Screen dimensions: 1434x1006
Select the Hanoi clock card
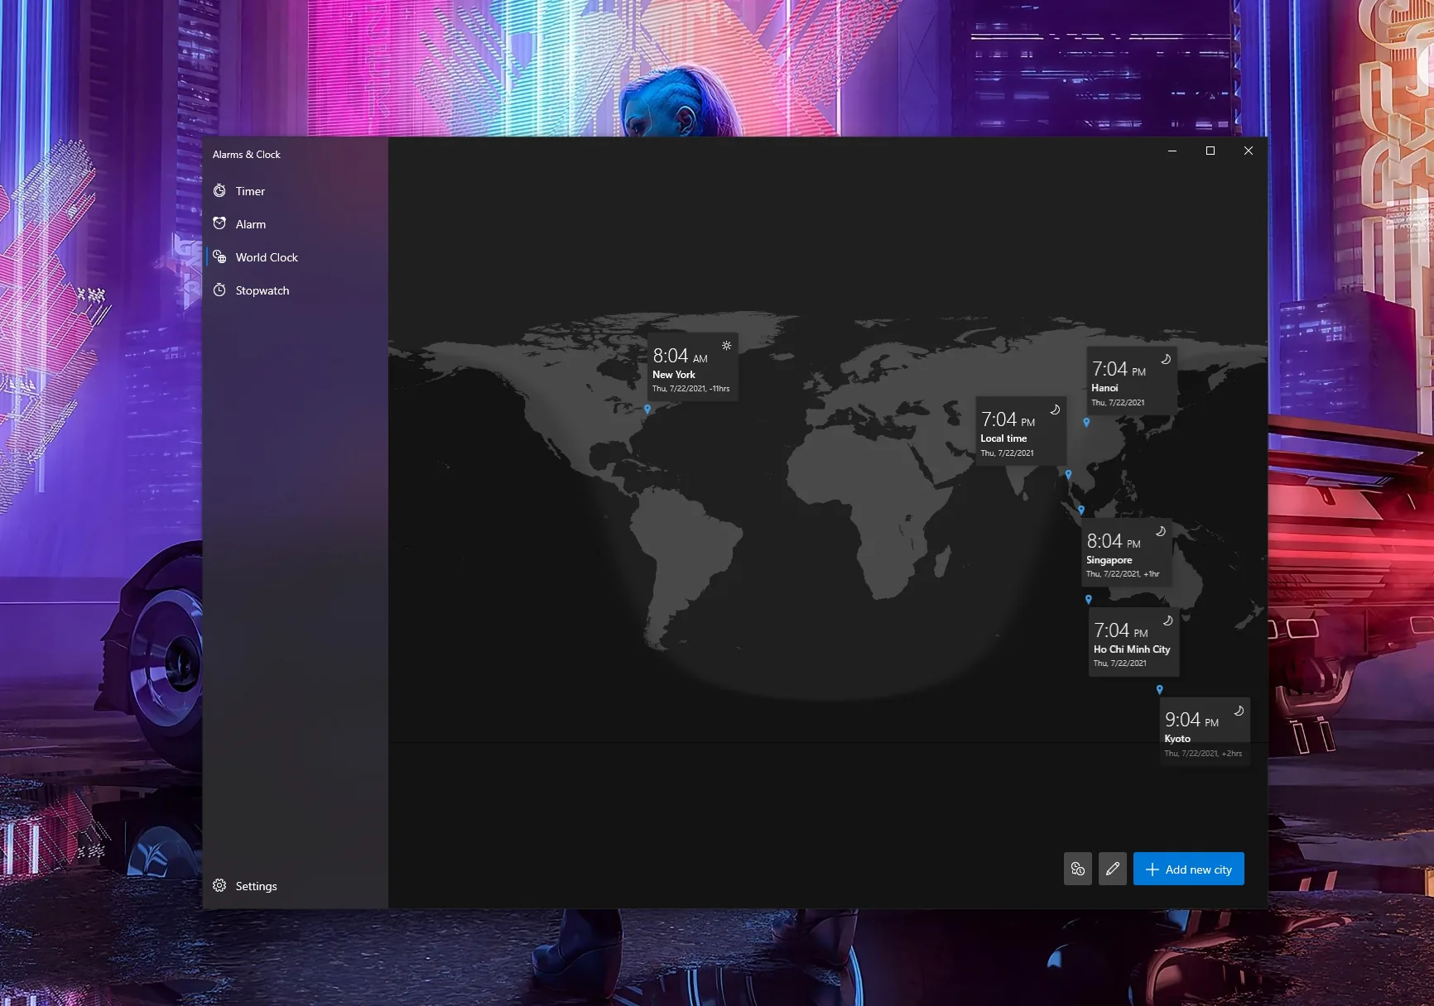1132,381
